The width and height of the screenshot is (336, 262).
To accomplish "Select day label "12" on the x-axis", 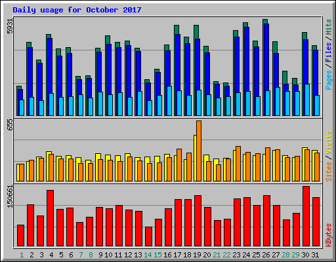I will 128,255.
